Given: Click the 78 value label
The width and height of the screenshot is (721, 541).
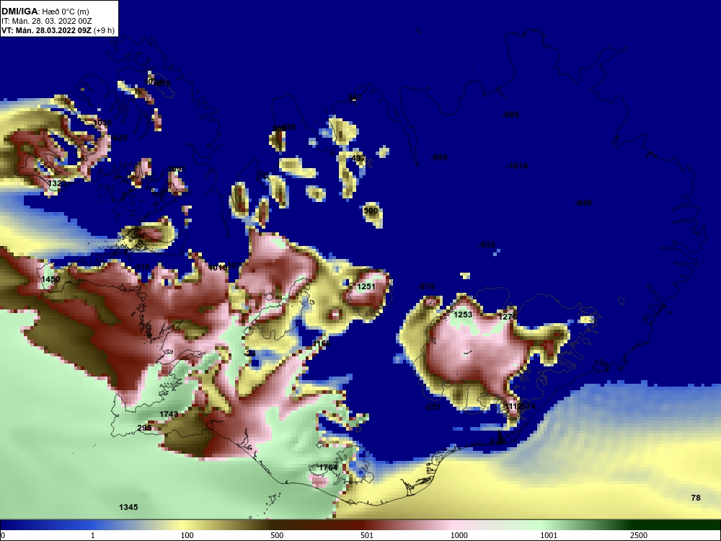Looking at the screenshot, I should click(696, 498).
